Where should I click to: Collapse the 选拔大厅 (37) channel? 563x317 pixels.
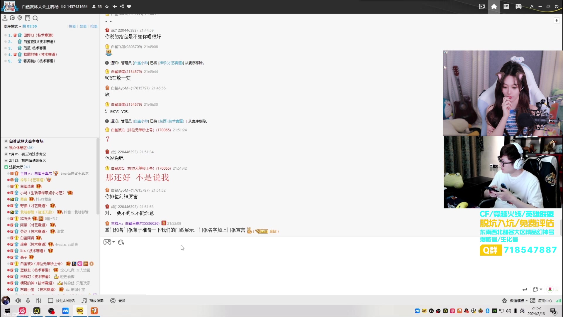(6, 167)
